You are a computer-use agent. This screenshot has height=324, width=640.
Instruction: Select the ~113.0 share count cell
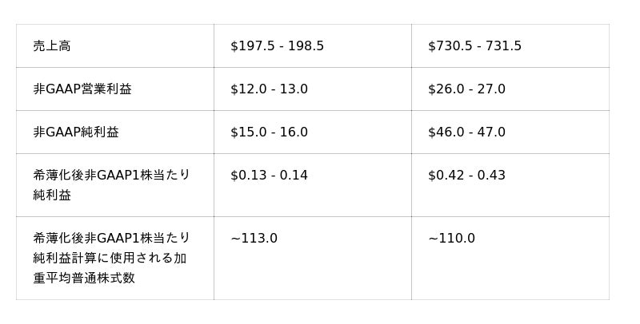click(254, 239)
